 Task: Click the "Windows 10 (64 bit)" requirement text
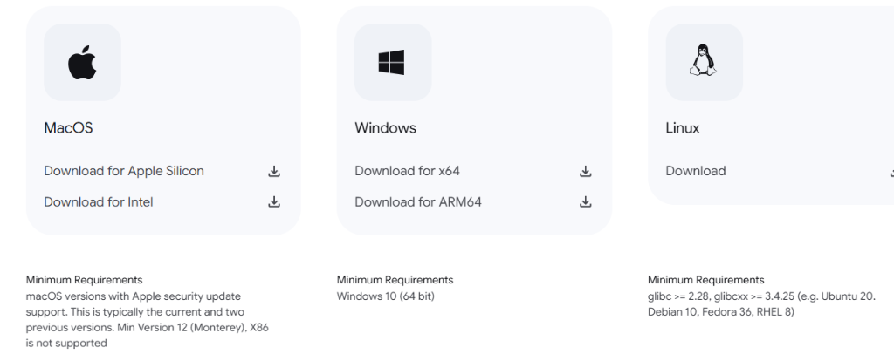(x=385, y=296)
